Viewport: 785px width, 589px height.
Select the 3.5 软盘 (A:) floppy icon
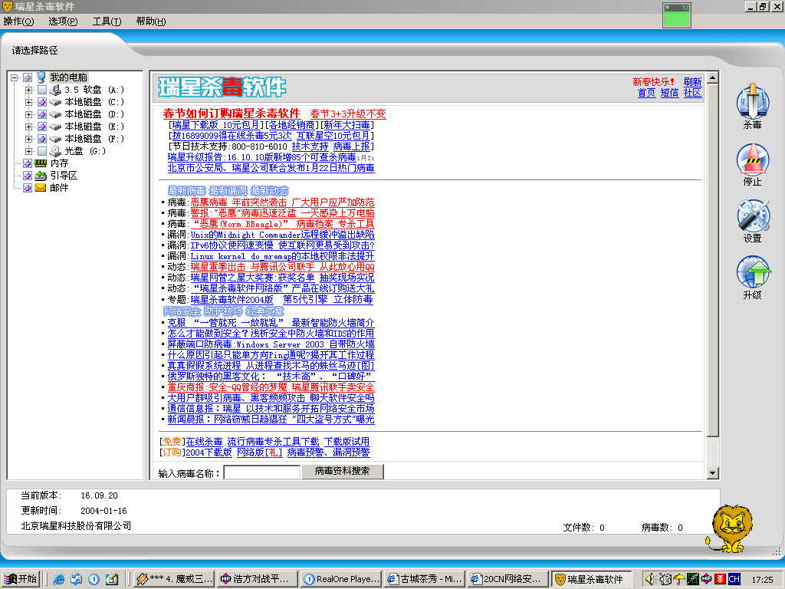click(55, 90)
